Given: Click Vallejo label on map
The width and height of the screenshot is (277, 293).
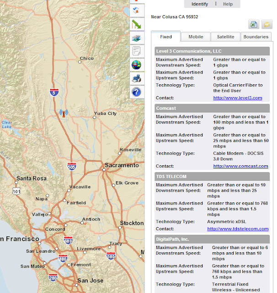Looking at the screenshot, I should coord(40,214).
